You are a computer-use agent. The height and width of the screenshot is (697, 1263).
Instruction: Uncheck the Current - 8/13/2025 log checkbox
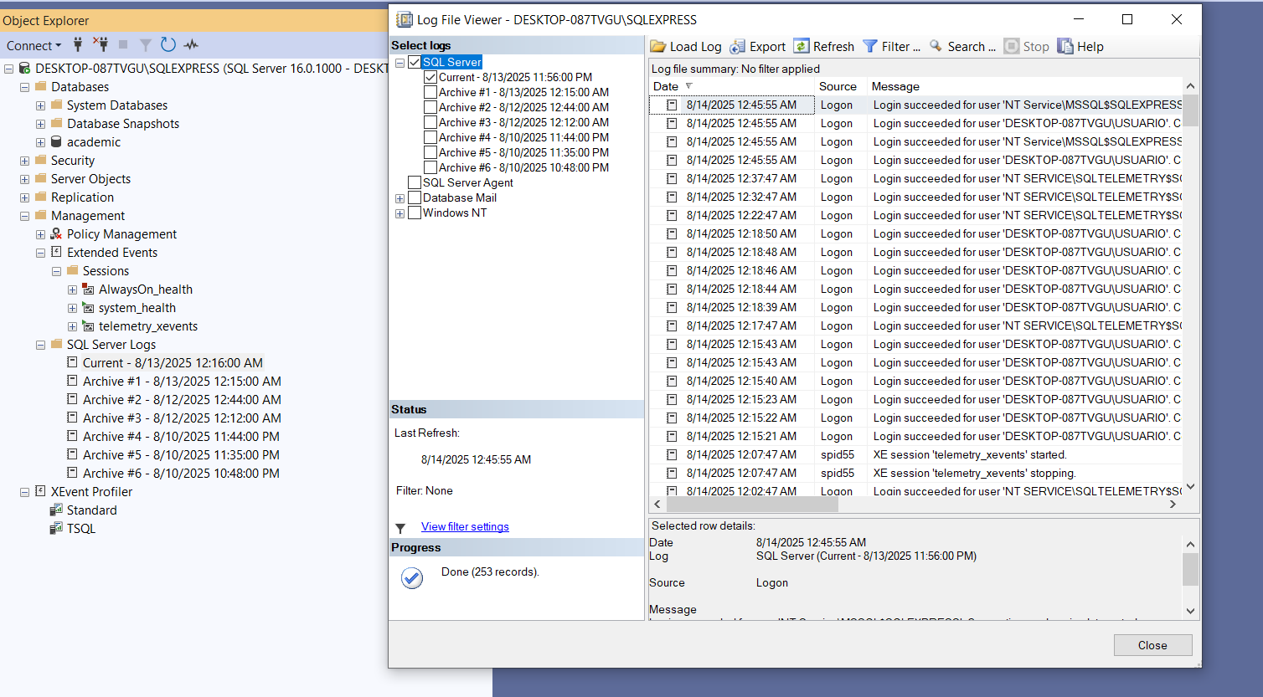point(430,76)
